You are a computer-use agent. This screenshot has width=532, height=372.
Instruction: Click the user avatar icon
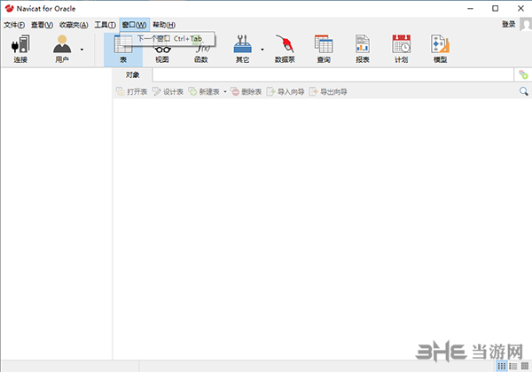(526, 25)
